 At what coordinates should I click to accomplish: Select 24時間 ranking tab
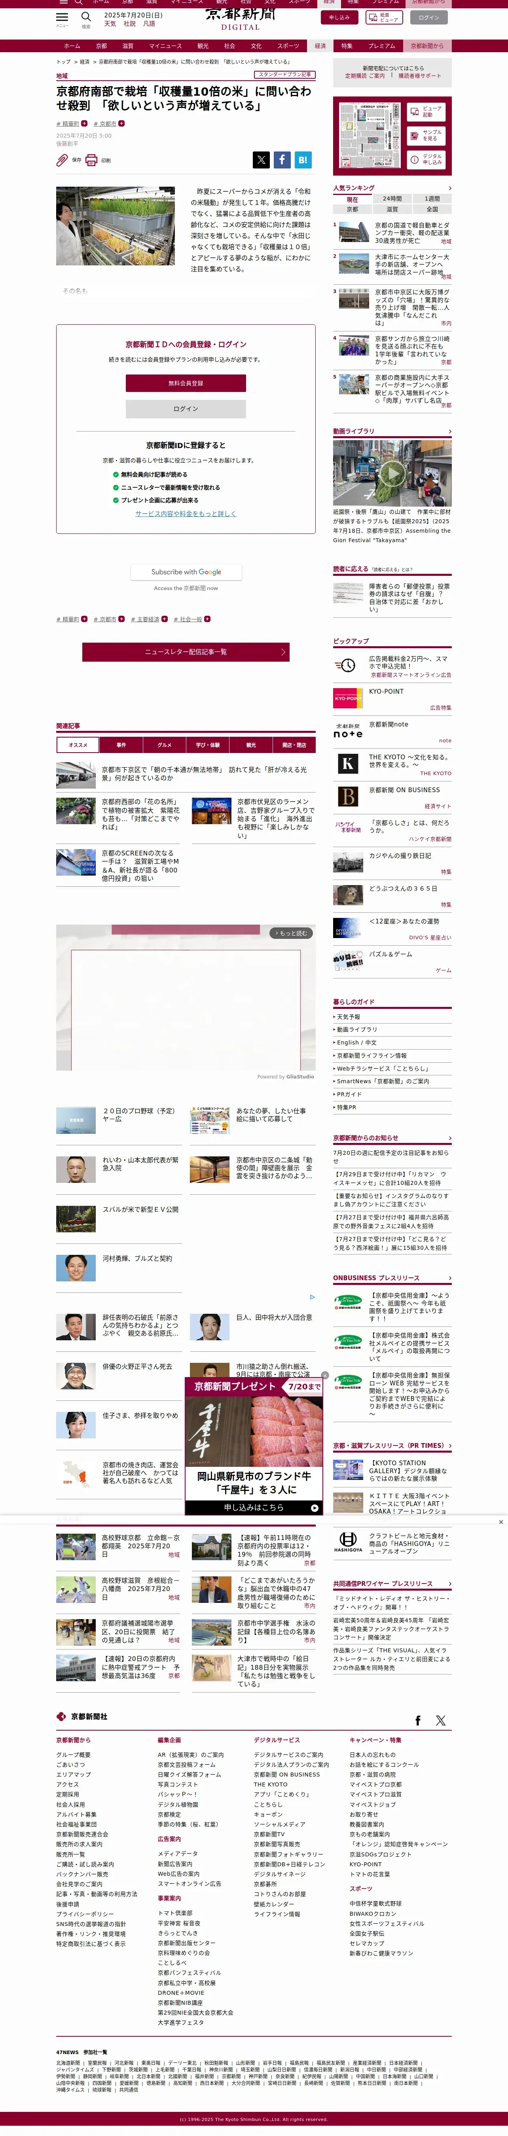tap(392, 199)
